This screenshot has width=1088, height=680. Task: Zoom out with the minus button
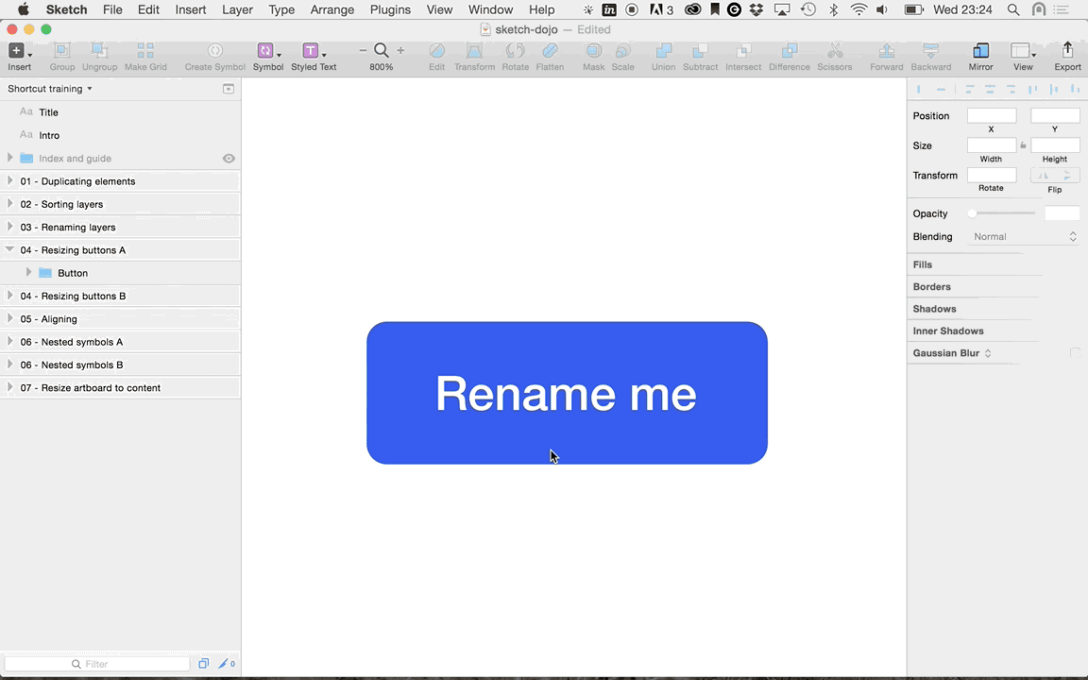coord(363,50)
